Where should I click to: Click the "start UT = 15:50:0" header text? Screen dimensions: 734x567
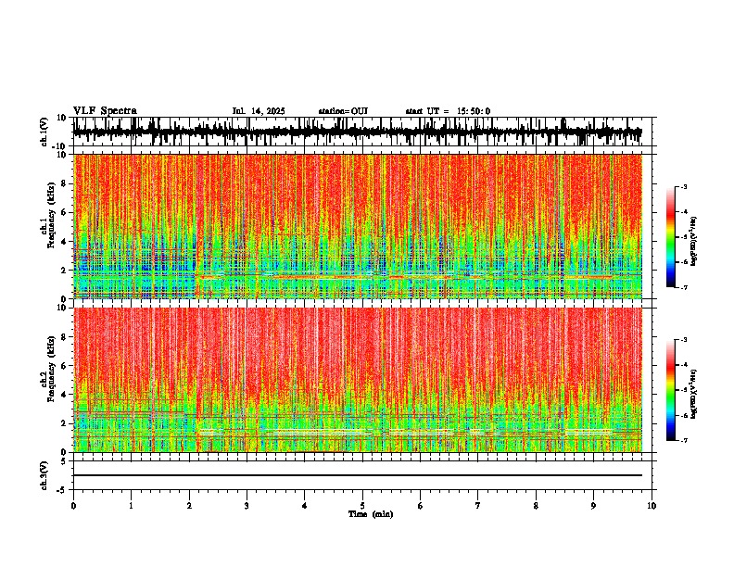[x=448, y=111]
